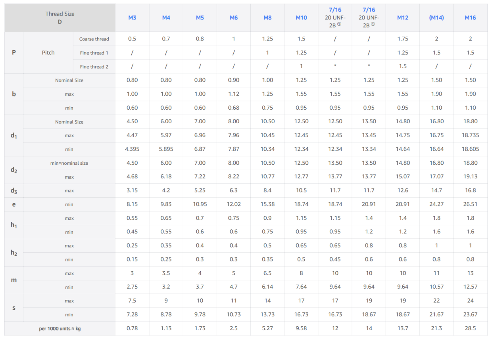
Task: Open the M4 thread size link
Action: coord(166,18)
